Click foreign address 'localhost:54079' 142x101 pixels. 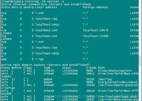pos(95,30)
